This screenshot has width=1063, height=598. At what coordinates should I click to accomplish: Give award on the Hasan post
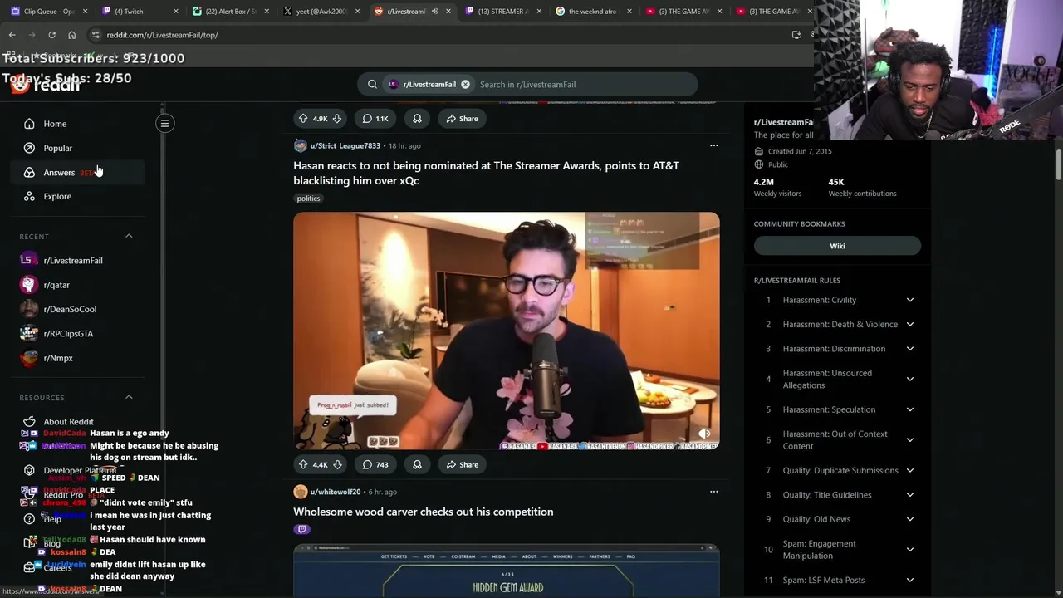tap(417, 465)
